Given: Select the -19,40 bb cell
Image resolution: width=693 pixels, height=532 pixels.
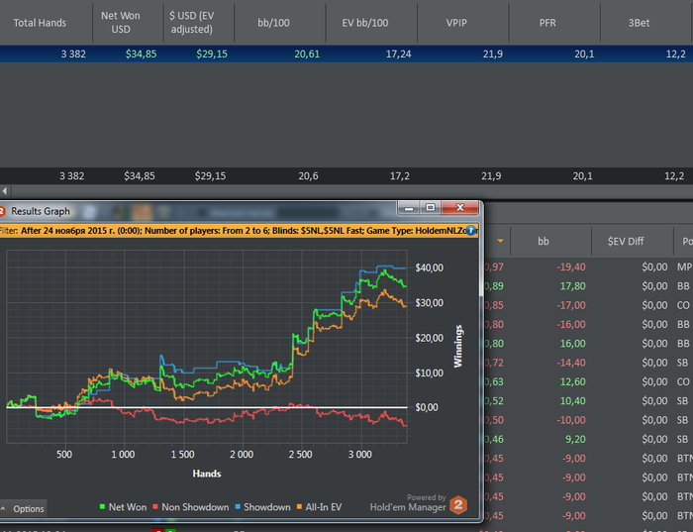Looking at the screenshot, I should (571, 267).
